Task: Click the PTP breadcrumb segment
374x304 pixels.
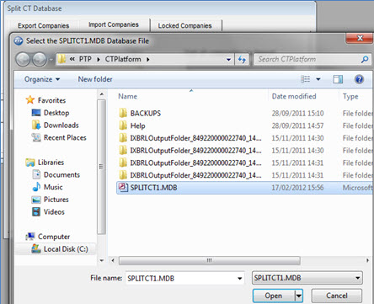Action: coord(85,59)
